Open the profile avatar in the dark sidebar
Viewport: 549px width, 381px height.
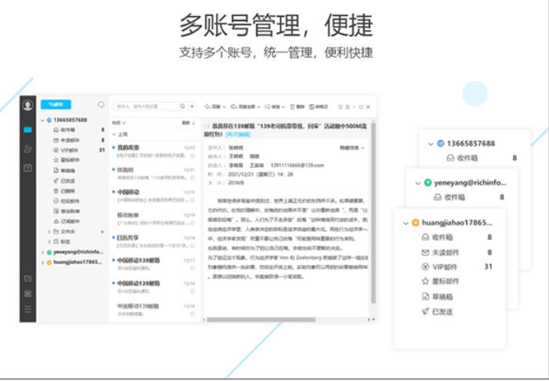coord(28,105)
